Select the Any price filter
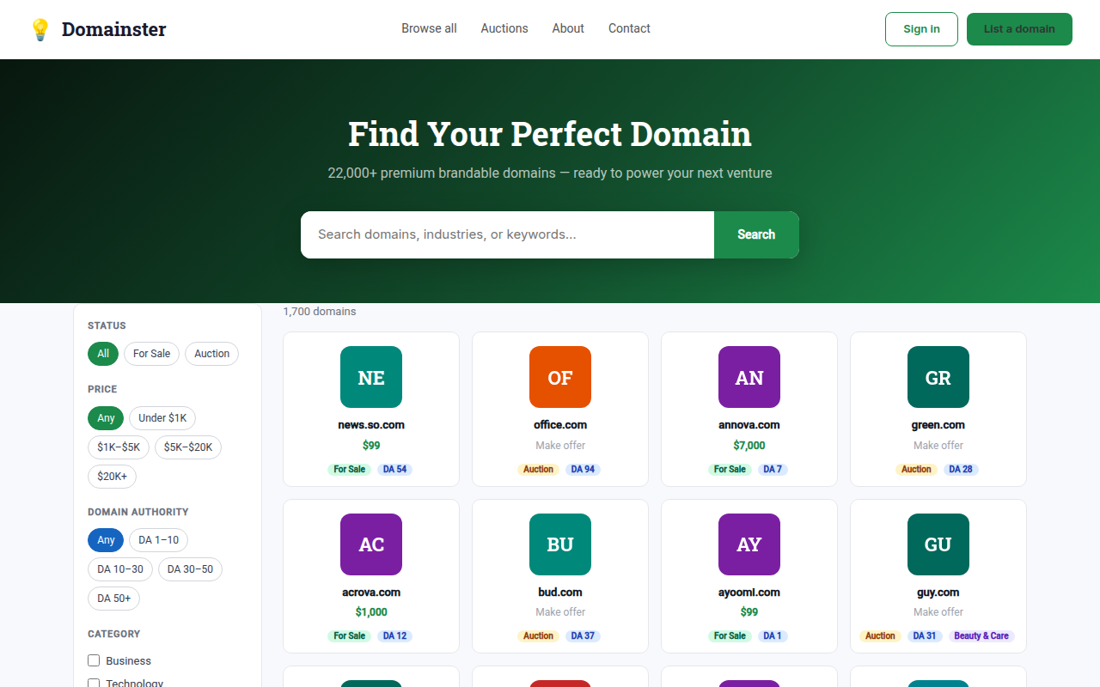Image resolution: width=1100 pixels, height=687 pixels. pos(106,418)
